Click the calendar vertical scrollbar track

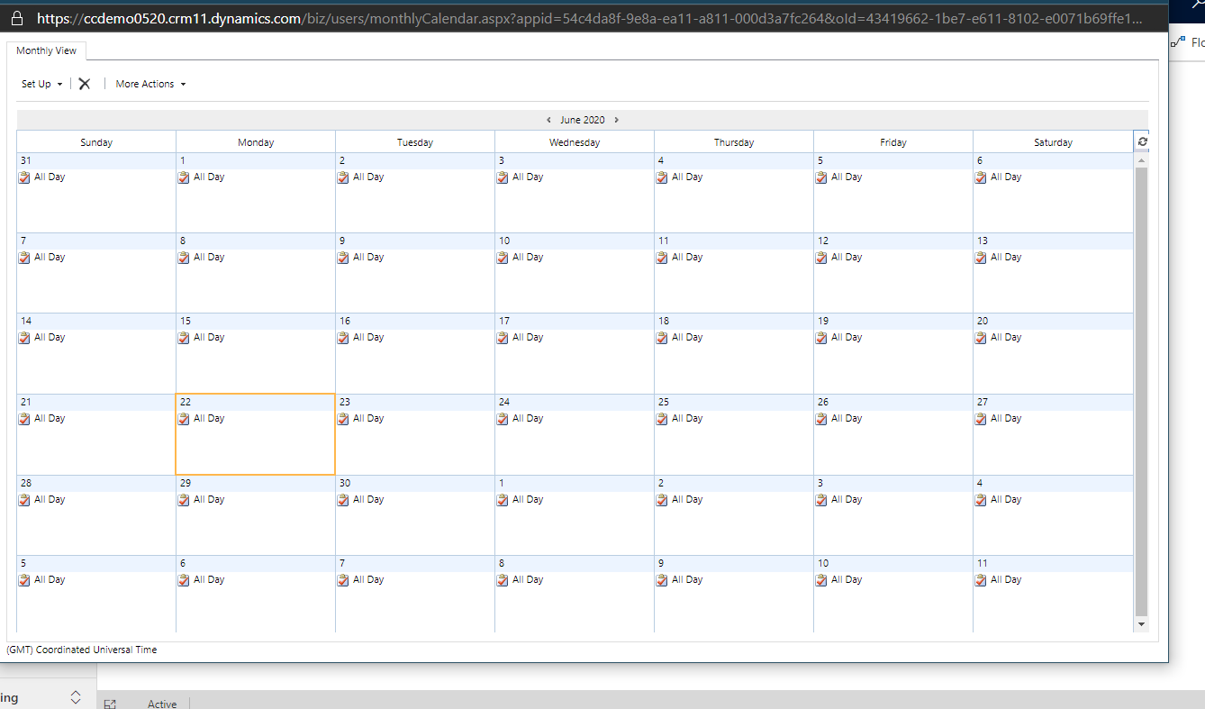tap(1142, 387)
